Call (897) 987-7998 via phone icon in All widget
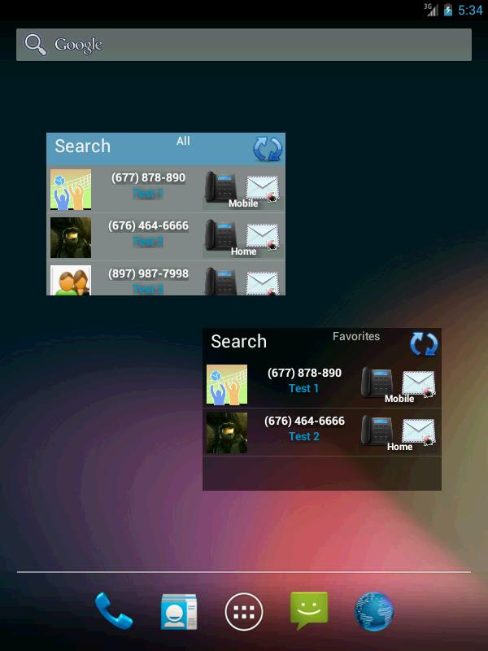488x651 pixels. [221, 281]
